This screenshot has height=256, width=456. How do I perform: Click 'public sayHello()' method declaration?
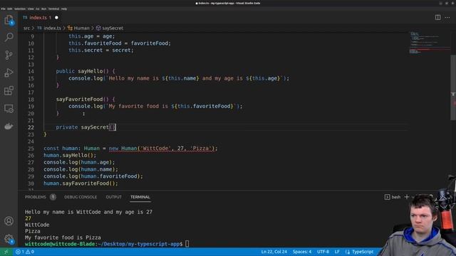pos(85,71)
